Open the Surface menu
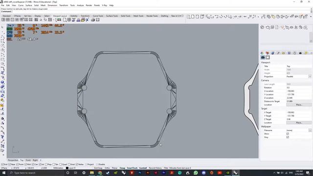The height and width of the screenshot is (176, 313). click(28, 5)
